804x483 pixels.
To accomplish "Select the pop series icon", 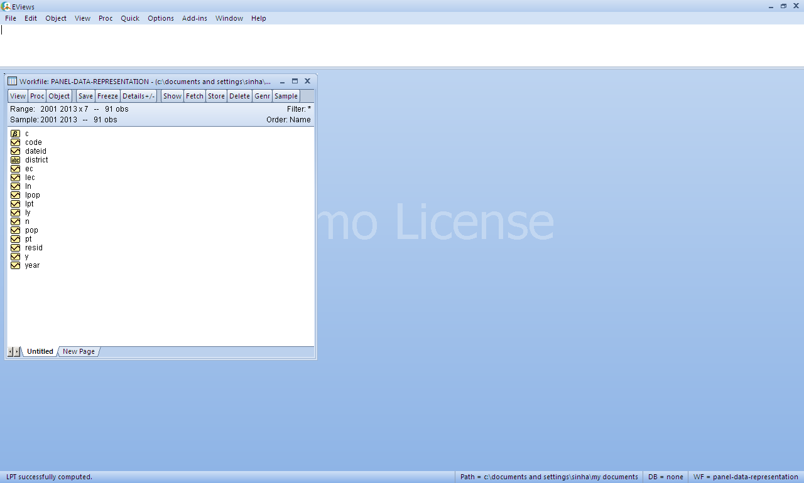I will (16, 230).
